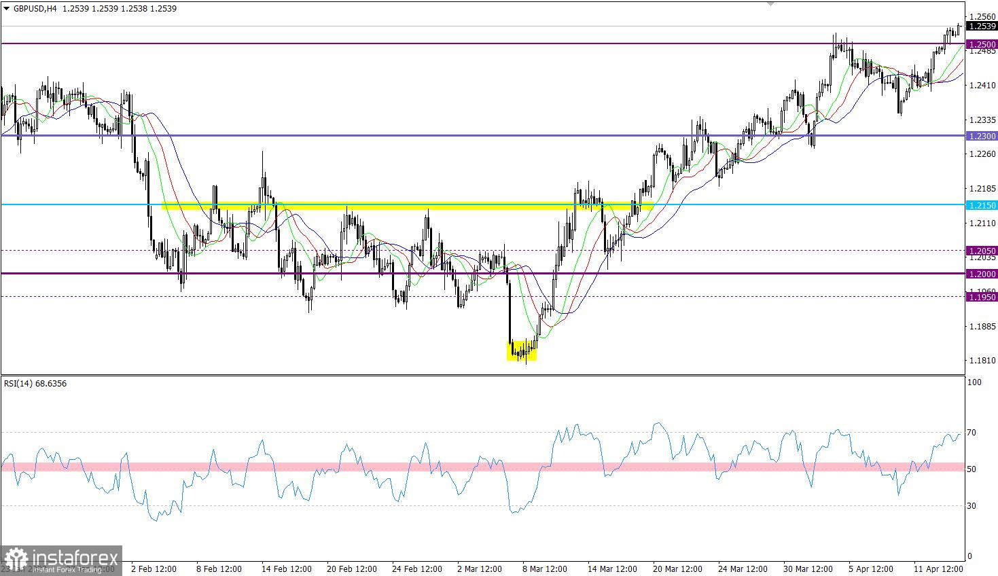Select the 1.2150 level price label
This screenshot has width=998, height=576.
pos(982,205)
